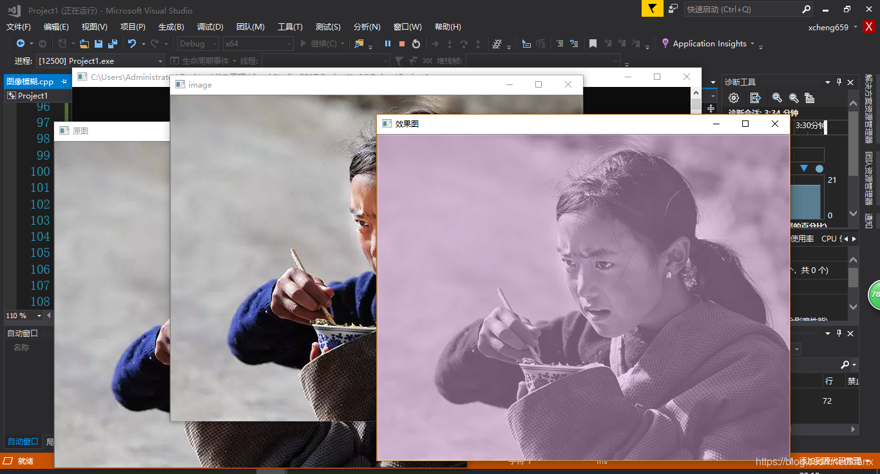Click the Undo arrow icon
Image resolution: width=880 pixels, height=474 pixels.
pyautogui.click(x=132, y=44)
